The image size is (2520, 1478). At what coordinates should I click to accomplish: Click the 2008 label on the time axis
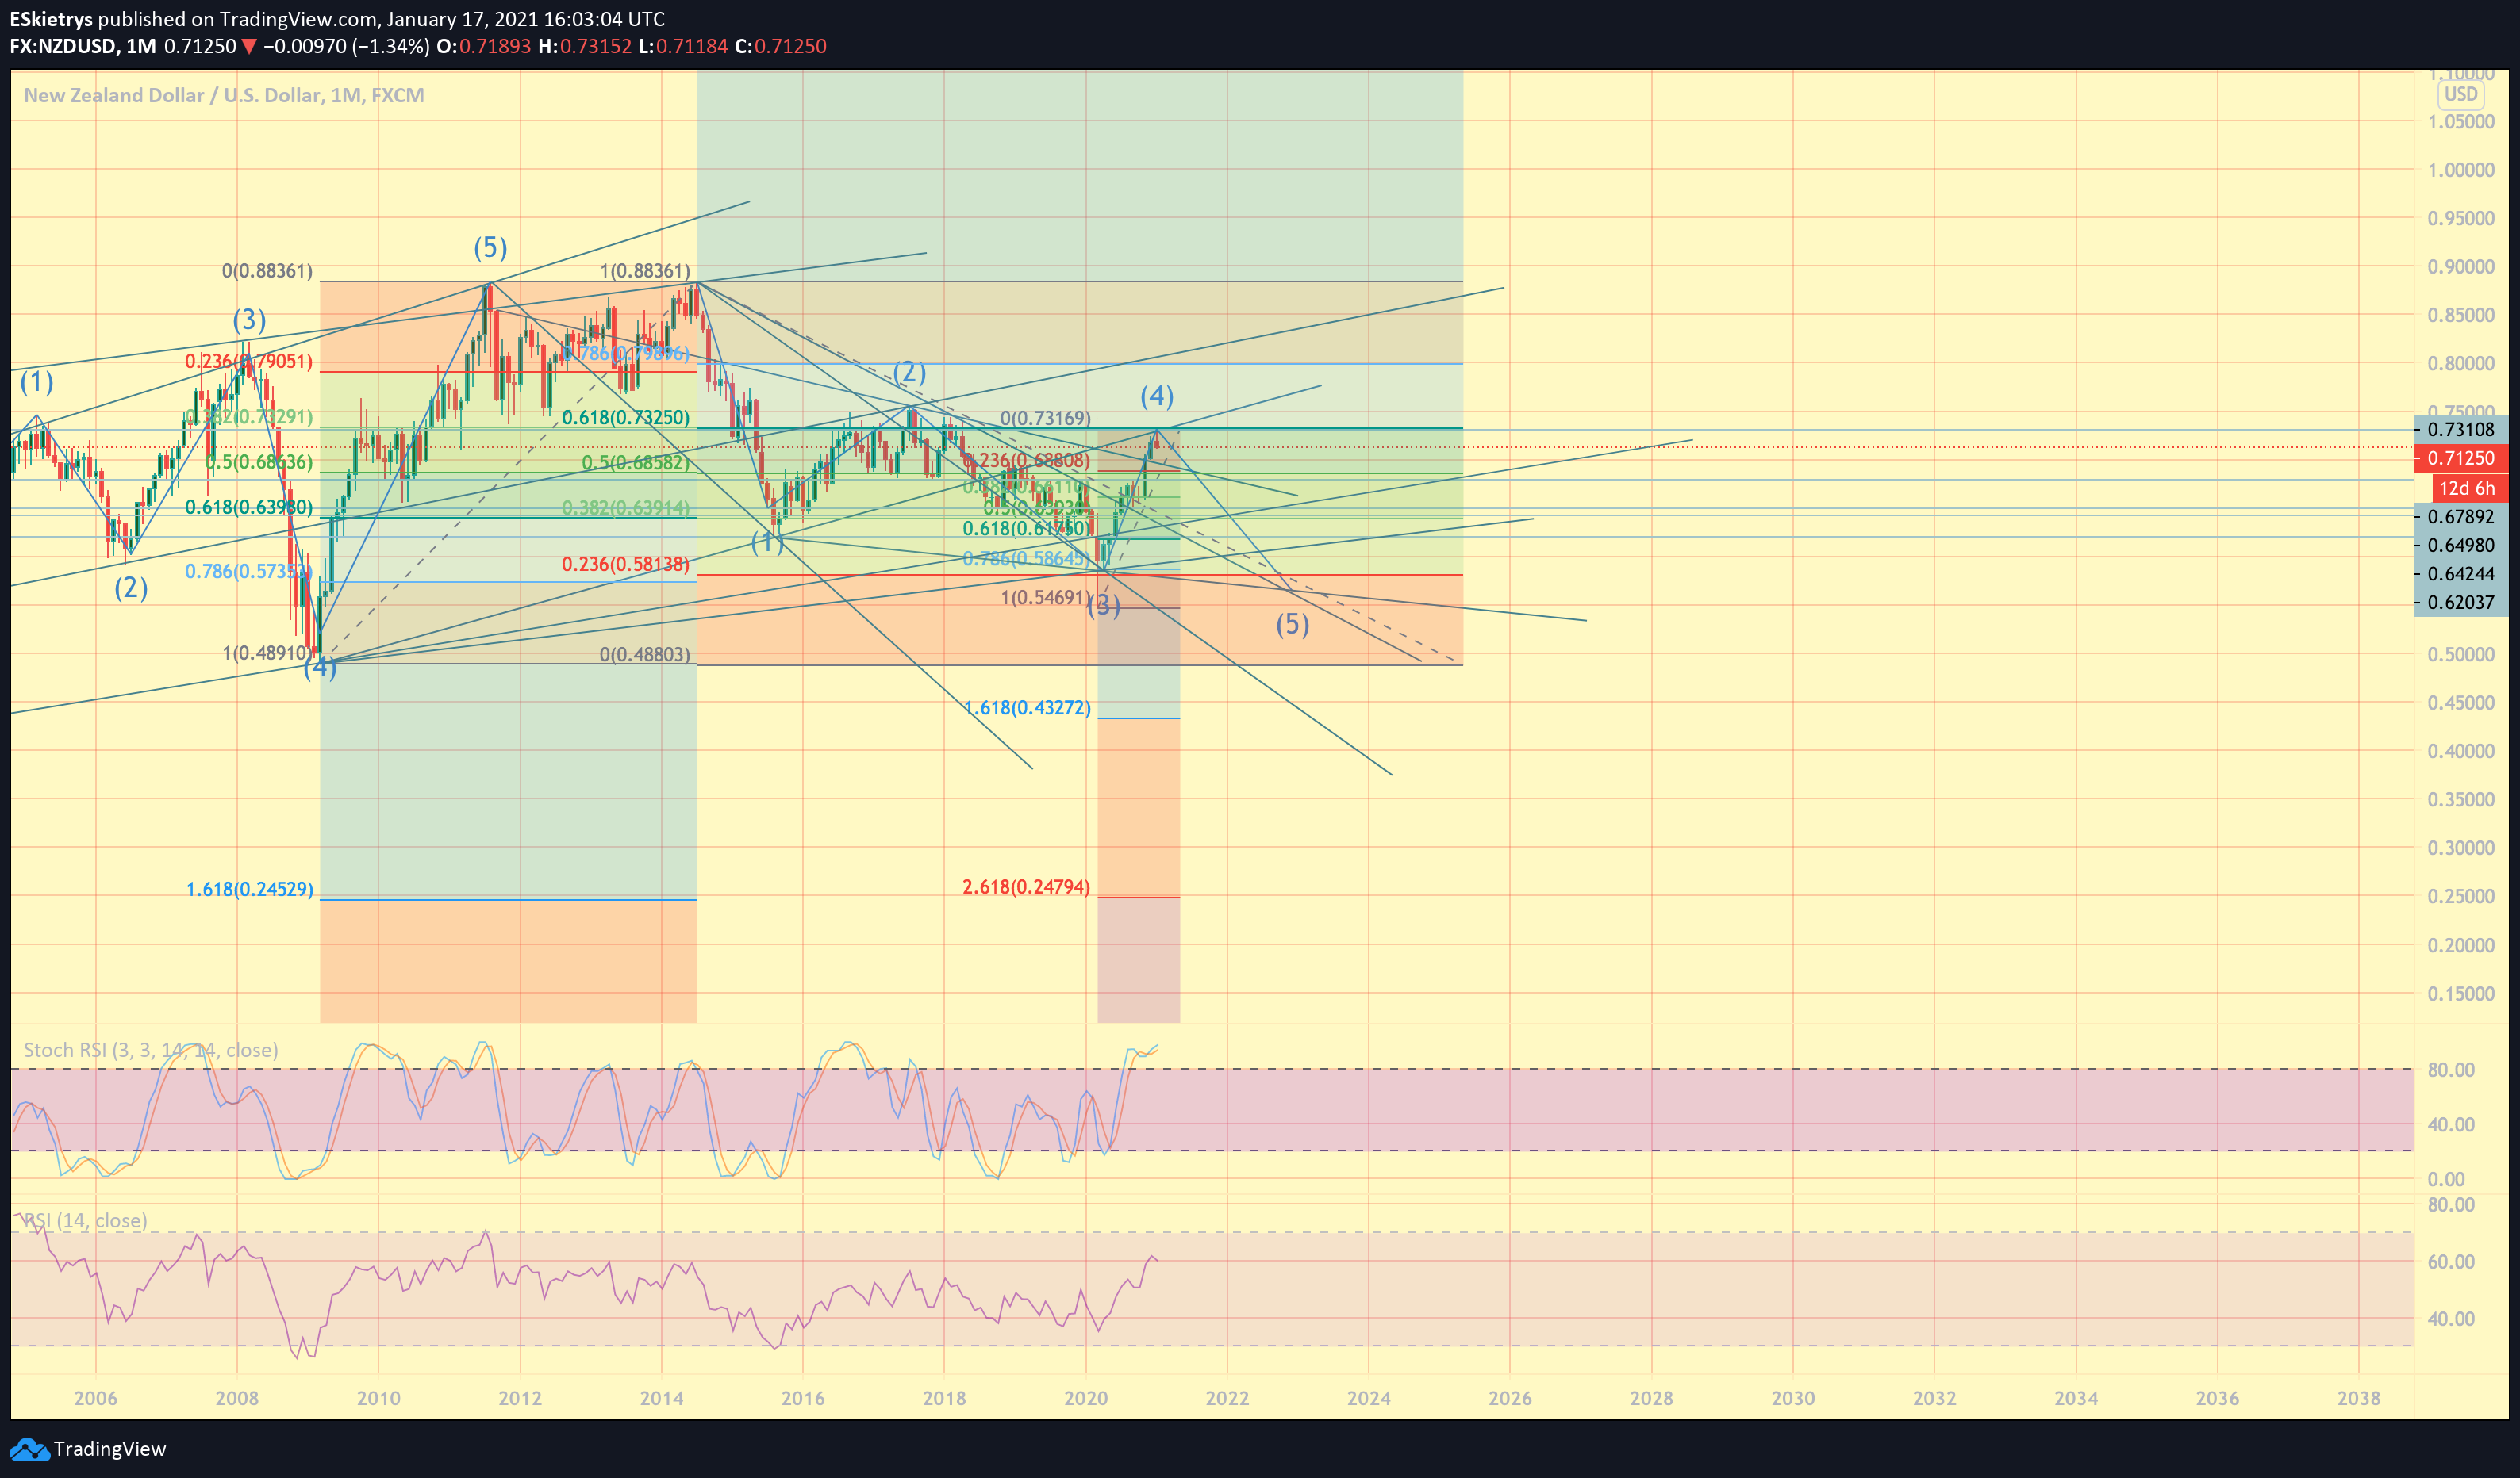click(x=237, y=1398)
